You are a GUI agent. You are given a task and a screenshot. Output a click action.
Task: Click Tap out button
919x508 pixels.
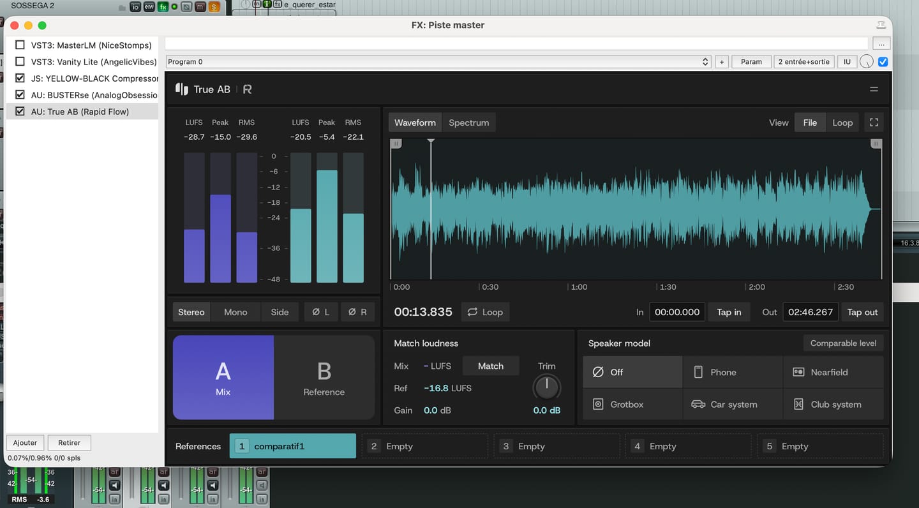point(862,312)
